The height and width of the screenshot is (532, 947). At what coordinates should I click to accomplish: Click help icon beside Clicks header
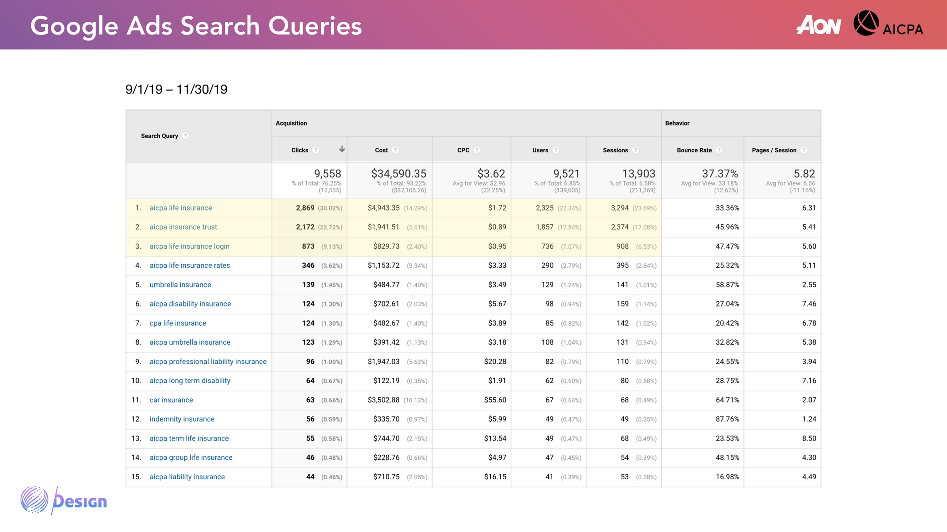click(x=316, y=150)
